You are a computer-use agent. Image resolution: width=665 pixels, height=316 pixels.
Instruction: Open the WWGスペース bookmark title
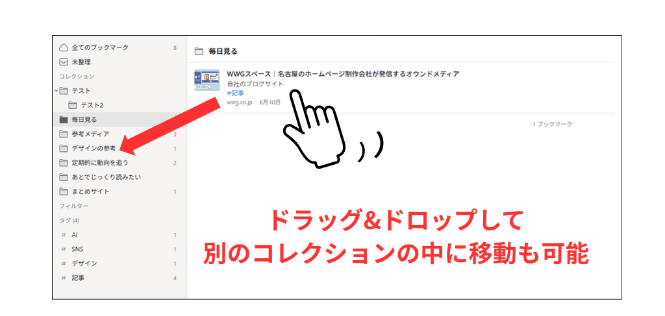(343, 74)
